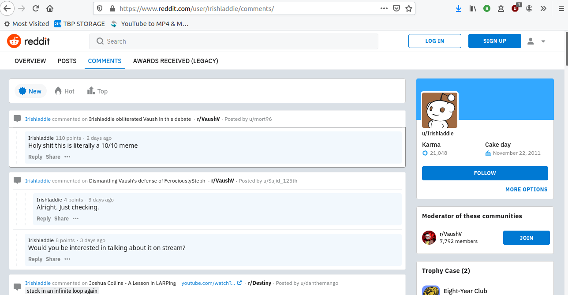Click the u/Irishladdie Snoo avatar
568x295 pixels.
coord(440,110)
